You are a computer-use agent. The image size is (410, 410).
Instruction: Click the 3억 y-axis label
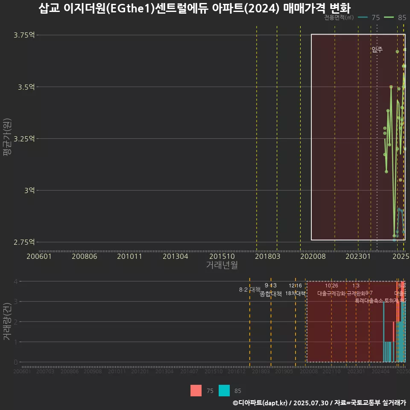click(29, 190)
